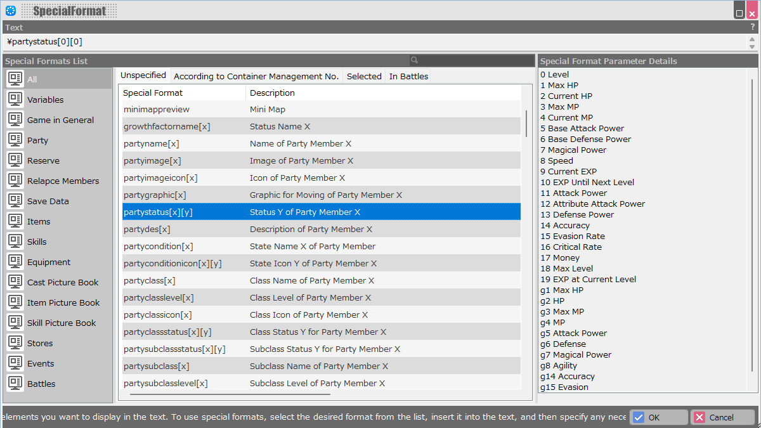Select the Equipment category icon
Screen dimensions: 761x428
click(16, 262)
